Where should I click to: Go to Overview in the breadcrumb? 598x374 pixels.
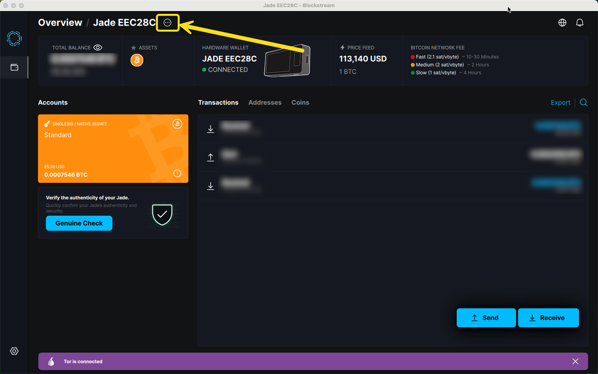(60, 23)
